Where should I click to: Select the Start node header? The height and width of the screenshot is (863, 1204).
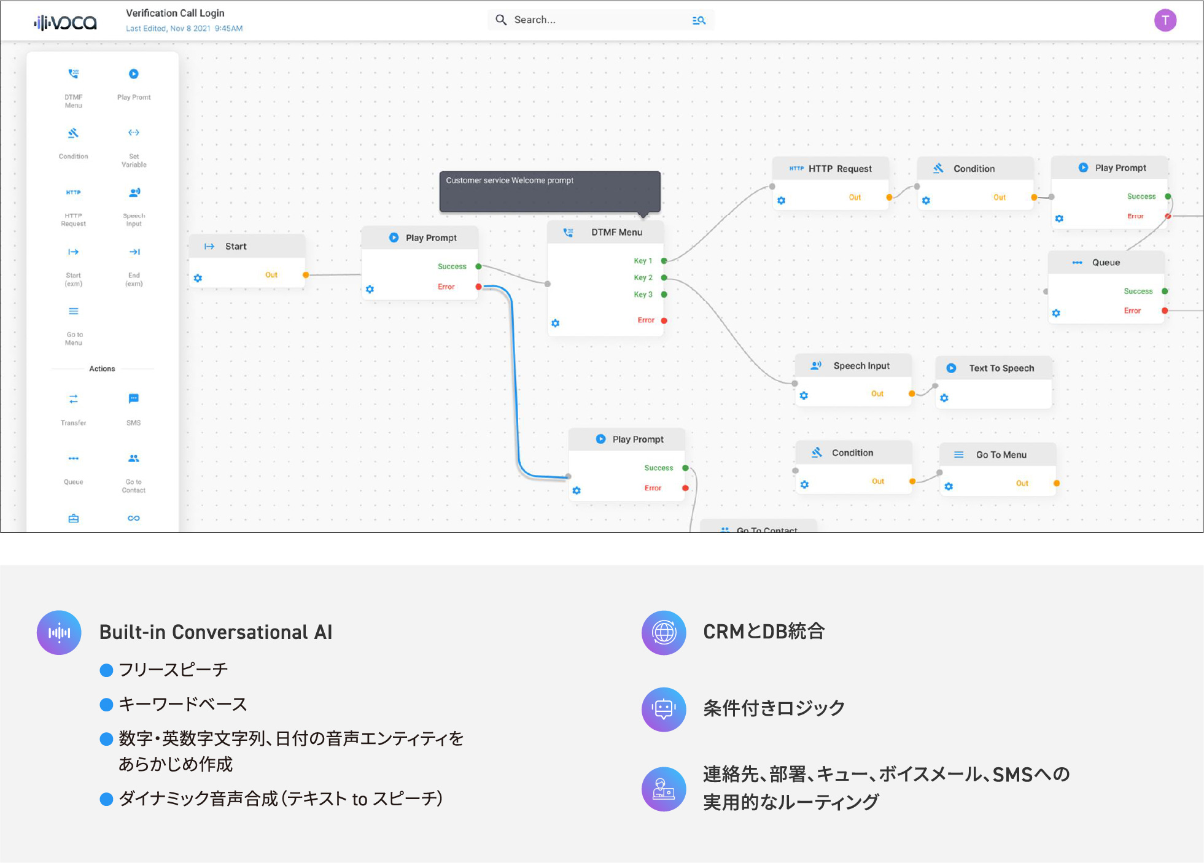click(x=247, y=246)
